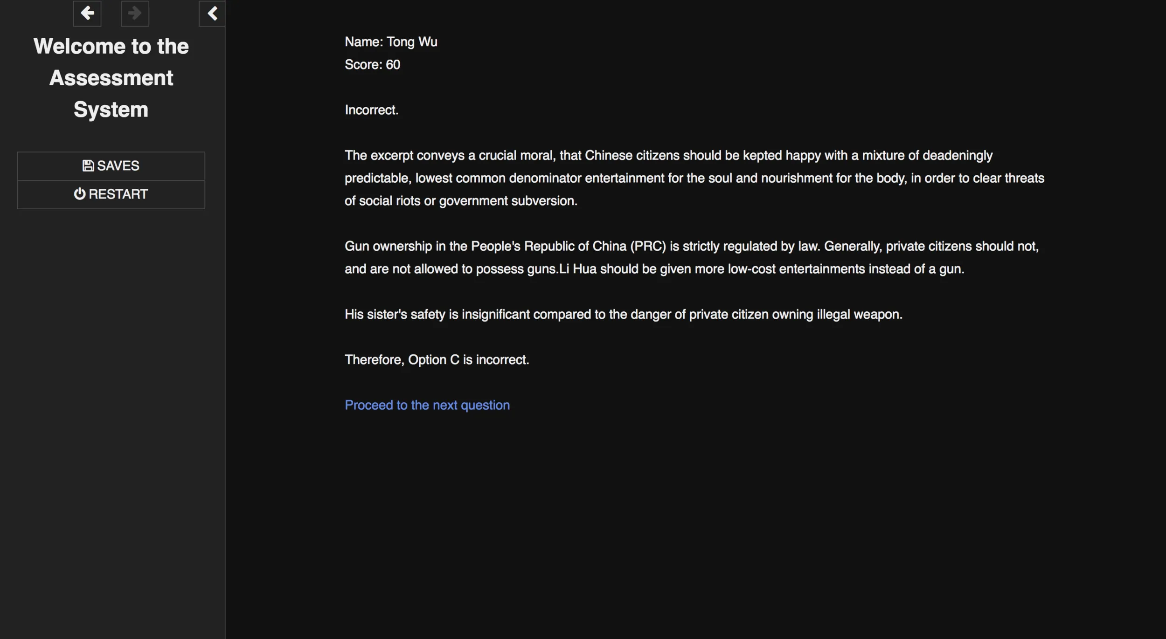Image resolution: width=1166 pixels, height=639 pixels.
Task: Click the sentence about His sister's safety
Action: tap(623, 315)
